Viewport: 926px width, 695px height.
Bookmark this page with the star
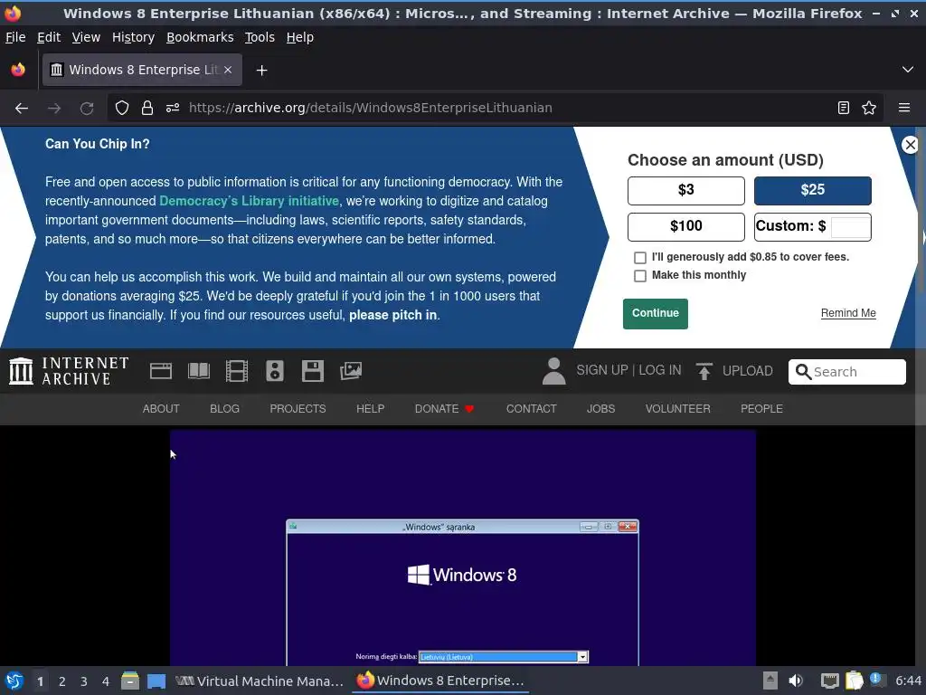click(x=869, y=109)
